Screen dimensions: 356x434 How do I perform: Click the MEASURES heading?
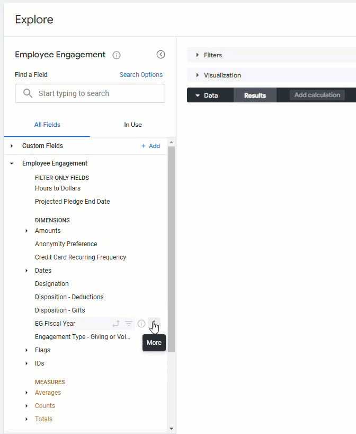(x=50, y=382)
